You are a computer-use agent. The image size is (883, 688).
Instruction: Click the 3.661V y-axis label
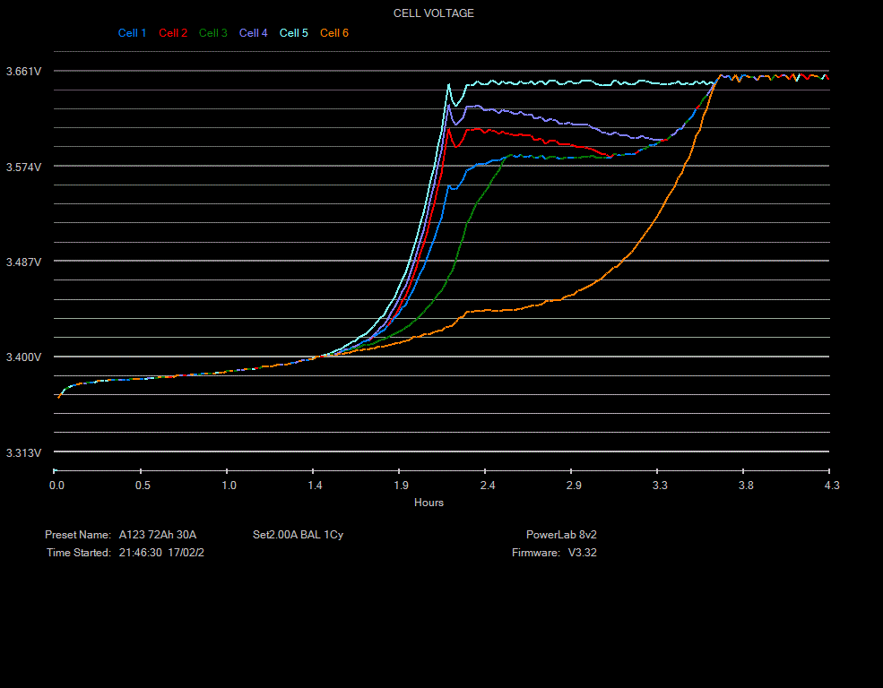tap(23, 72)
